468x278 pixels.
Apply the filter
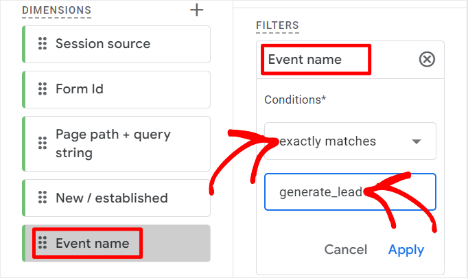coord(406,250)
